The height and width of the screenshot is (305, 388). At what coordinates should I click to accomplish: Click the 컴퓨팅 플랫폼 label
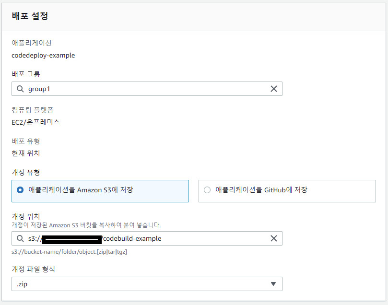pos(33,110)
